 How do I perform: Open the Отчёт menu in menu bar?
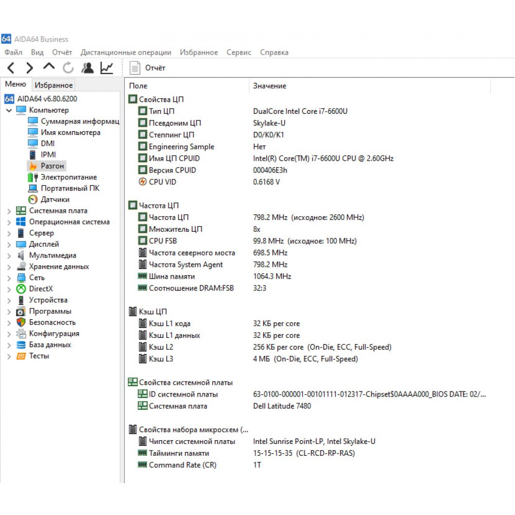coord(62,52)
